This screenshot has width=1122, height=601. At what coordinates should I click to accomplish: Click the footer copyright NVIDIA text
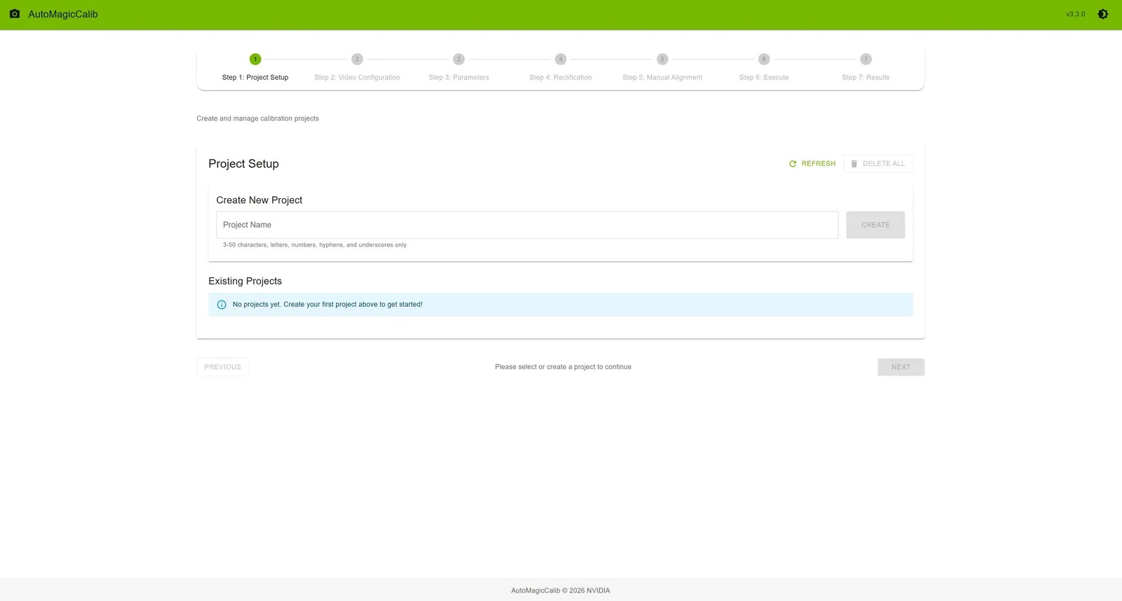point(560,590)
